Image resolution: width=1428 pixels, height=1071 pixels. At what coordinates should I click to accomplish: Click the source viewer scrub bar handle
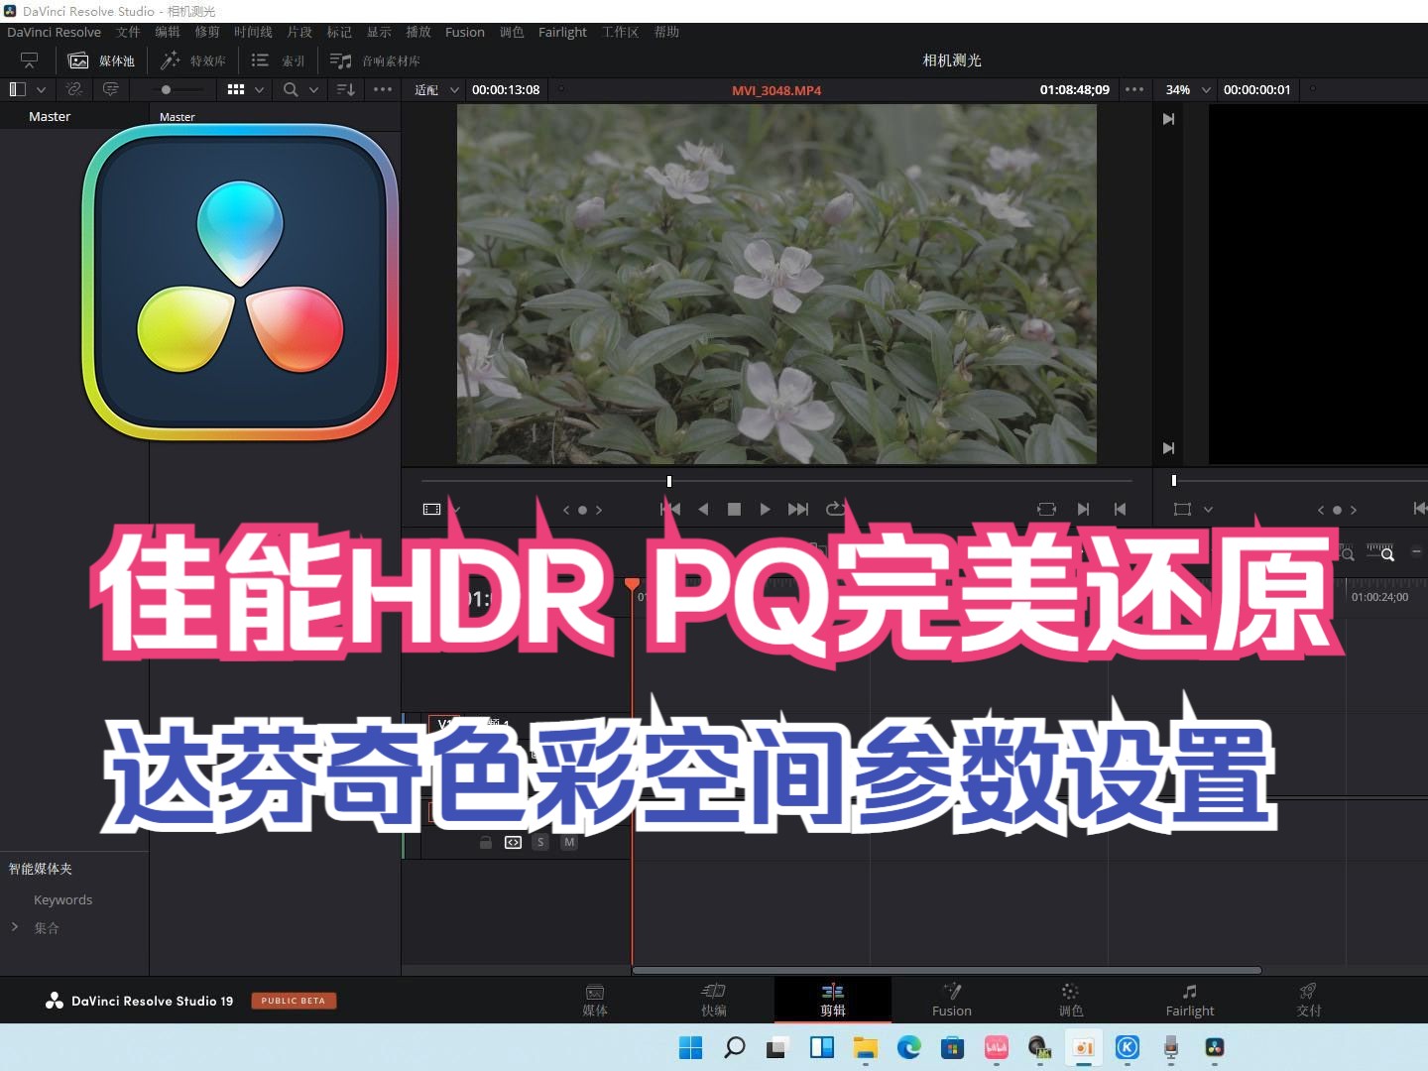coord(669,481)
